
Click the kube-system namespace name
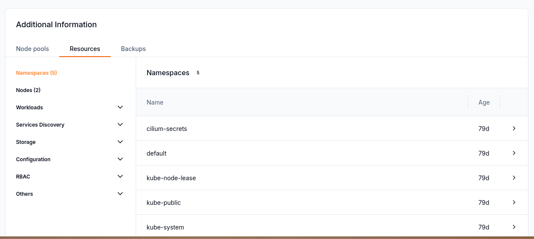165,227
